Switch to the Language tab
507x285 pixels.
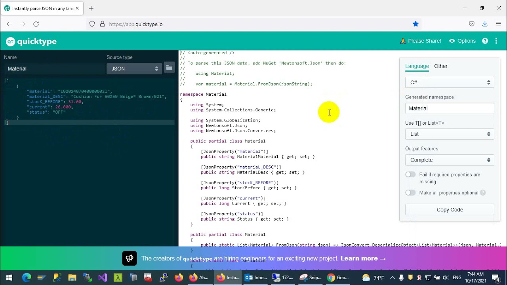[417, 66]
